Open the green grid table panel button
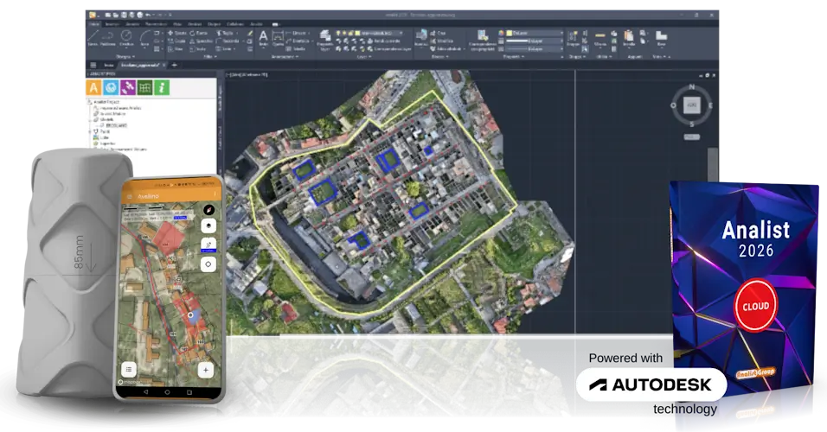This screenshot has width=827, height=432. click(x=144, y=87)
